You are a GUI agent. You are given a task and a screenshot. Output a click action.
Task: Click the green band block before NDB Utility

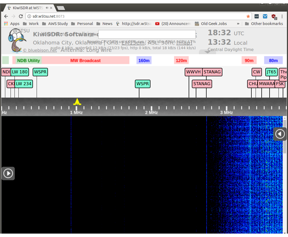pyautogui.click(x=6, y=60)
